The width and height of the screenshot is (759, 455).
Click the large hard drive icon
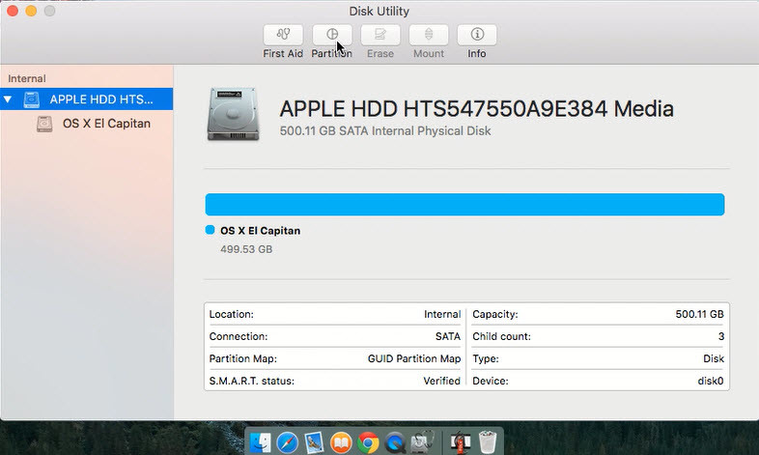[233, 114]
